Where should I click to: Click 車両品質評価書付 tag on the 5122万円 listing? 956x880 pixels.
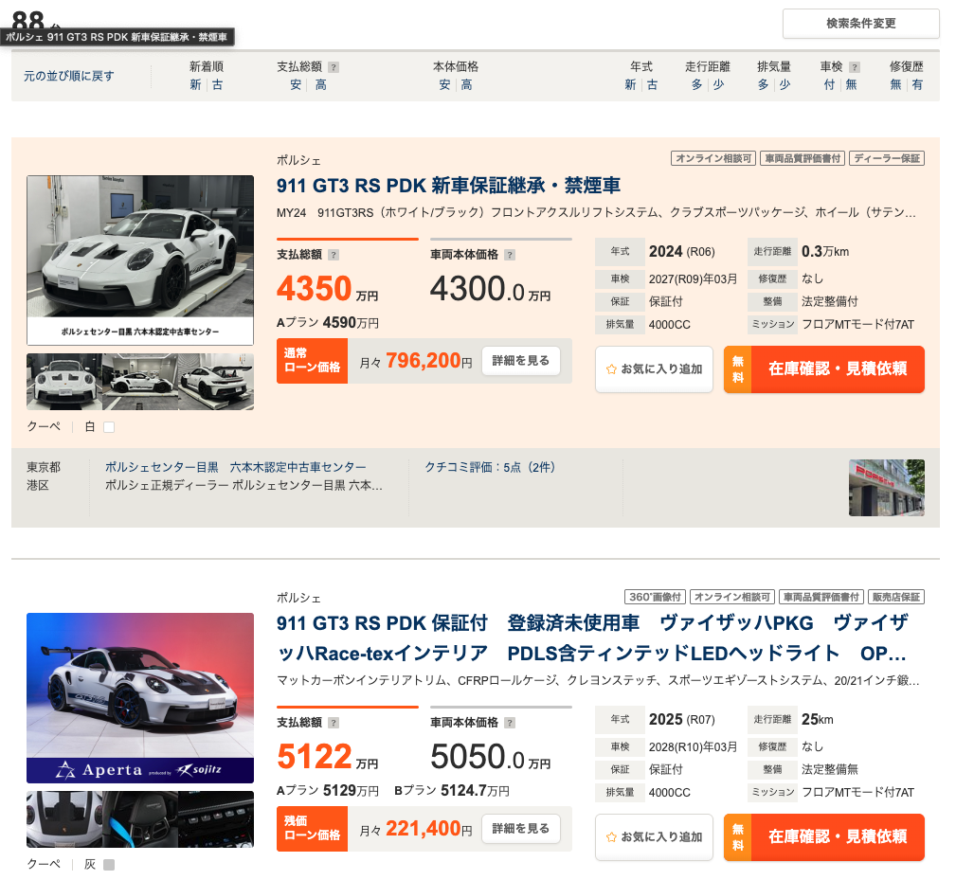point(821,597)
